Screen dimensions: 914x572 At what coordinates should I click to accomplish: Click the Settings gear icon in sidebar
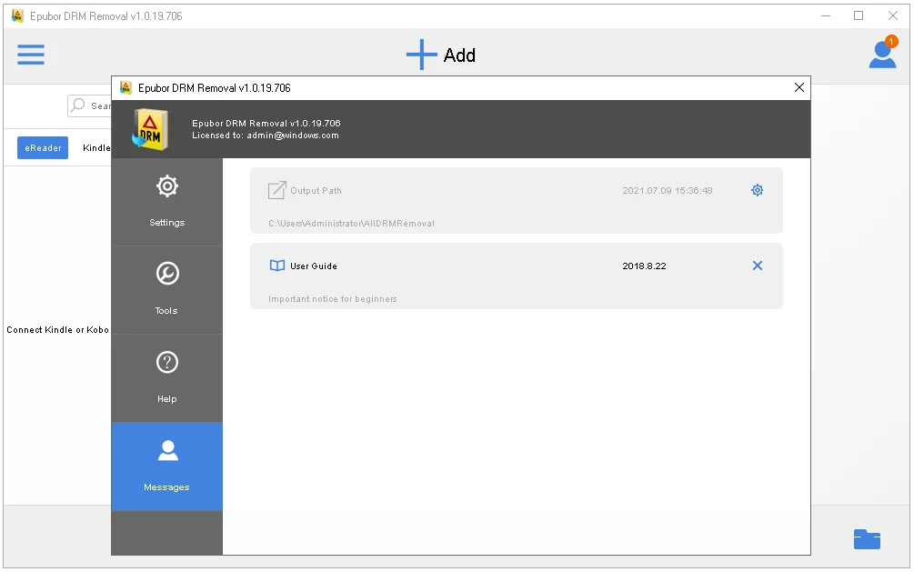click(x=167, y=186)
